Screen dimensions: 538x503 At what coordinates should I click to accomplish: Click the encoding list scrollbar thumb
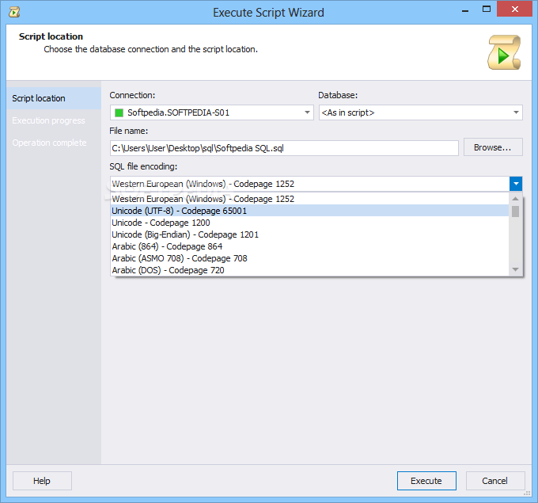tap(515, 211)
